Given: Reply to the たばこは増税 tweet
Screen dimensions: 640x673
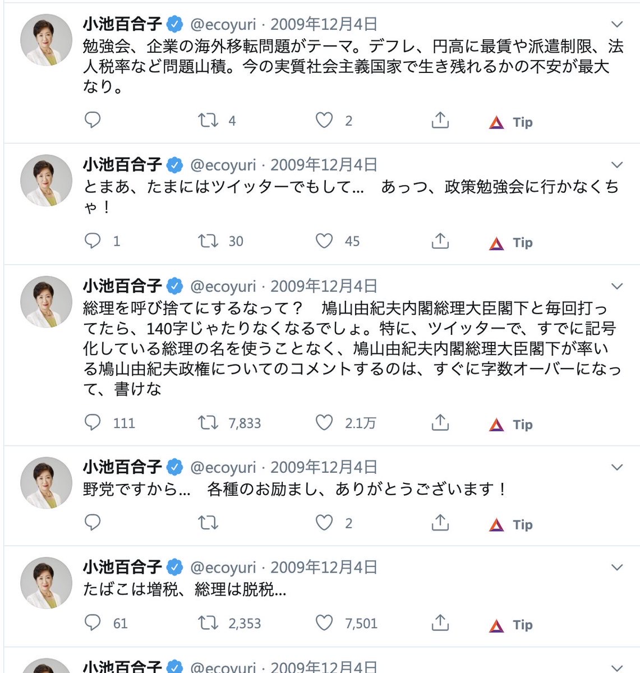Looking at the screenshot, I should 93,623.
